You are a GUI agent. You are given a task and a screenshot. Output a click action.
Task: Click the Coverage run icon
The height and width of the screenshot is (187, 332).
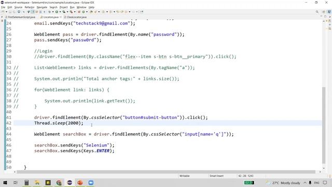pos(64,12)
